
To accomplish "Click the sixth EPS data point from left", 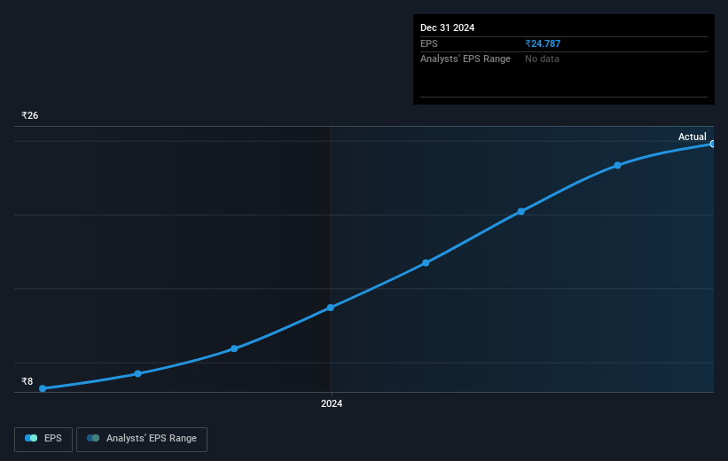I will [x=521, y=212].
